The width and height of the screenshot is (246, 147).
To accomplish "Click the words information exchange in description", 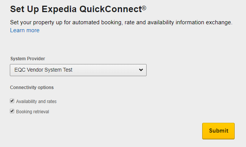I will point(204,22).
